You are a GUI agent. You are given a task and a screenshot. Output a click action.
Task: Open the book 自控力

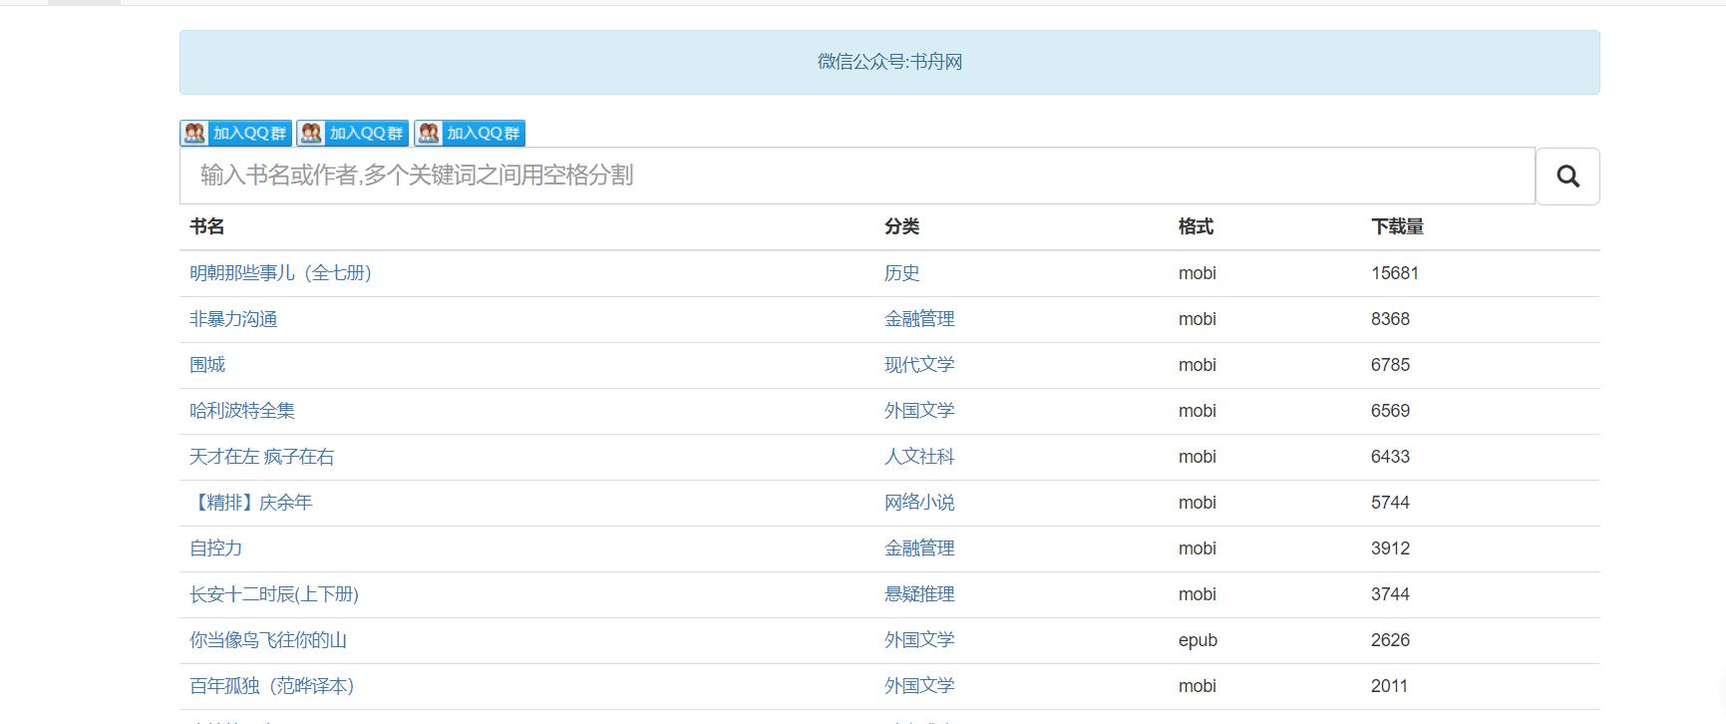(216, 548)
